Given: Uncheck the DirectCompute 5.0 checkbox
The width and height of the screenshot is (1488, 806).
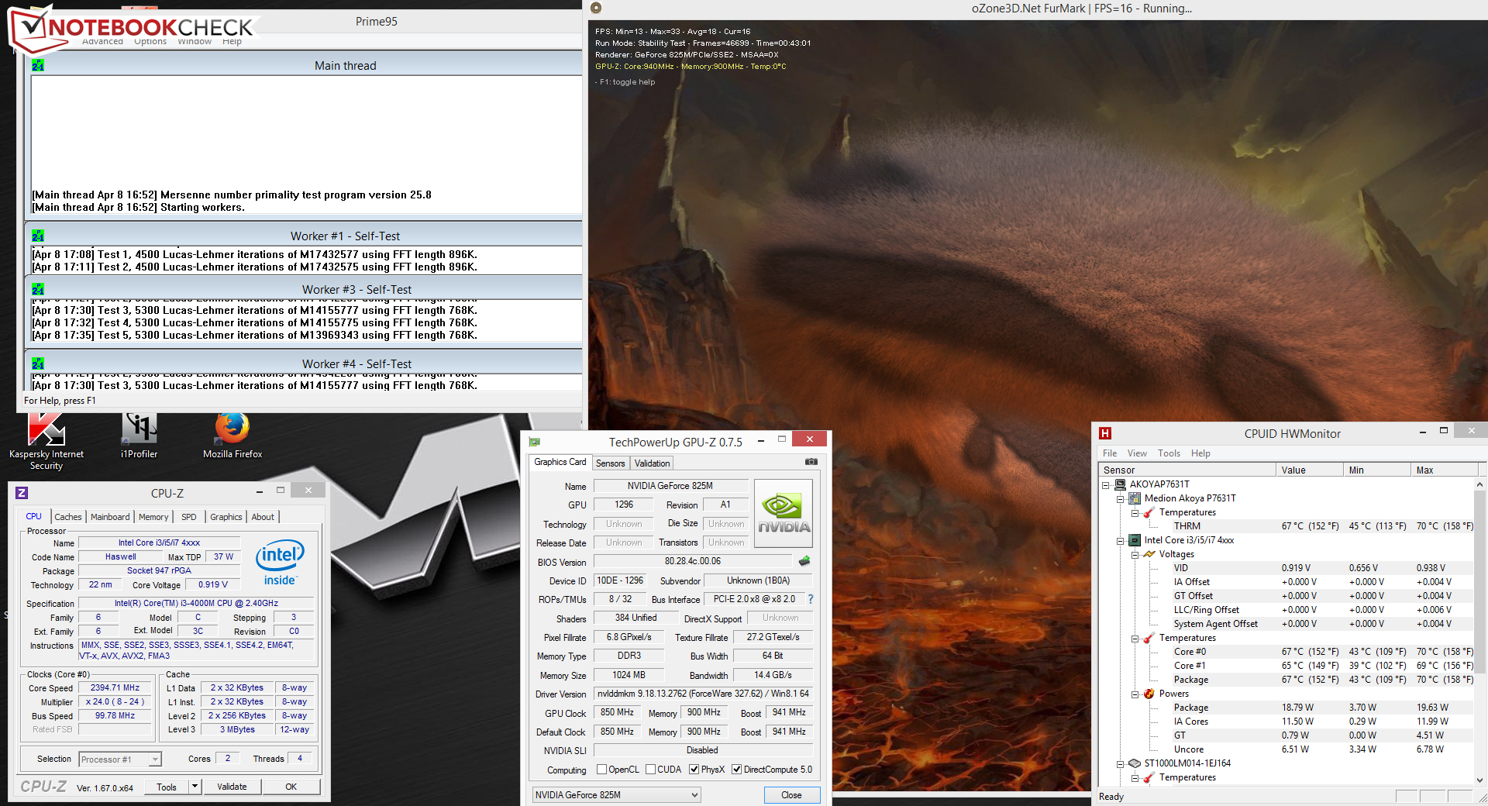Looking at the screenshot, I should (736, 770).
